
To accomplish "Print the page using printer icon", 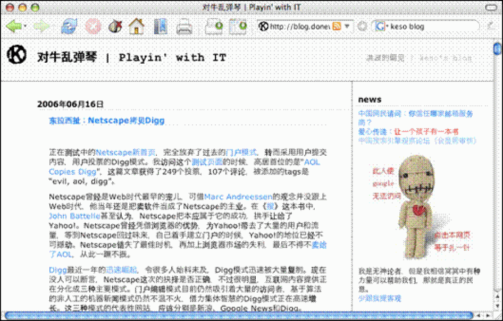I will (x=184, y=26).
